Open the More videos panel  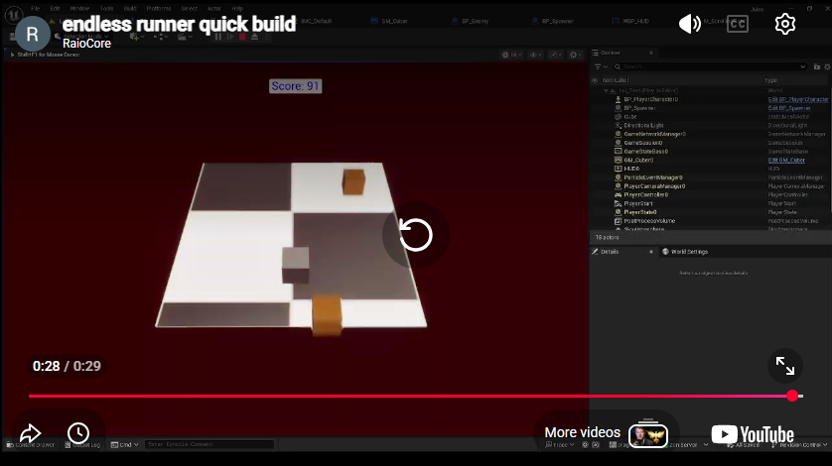tap(582, 433)
